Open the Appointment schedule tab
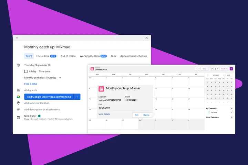The width and height of the screenshot is (248, 165). [134, 56]
